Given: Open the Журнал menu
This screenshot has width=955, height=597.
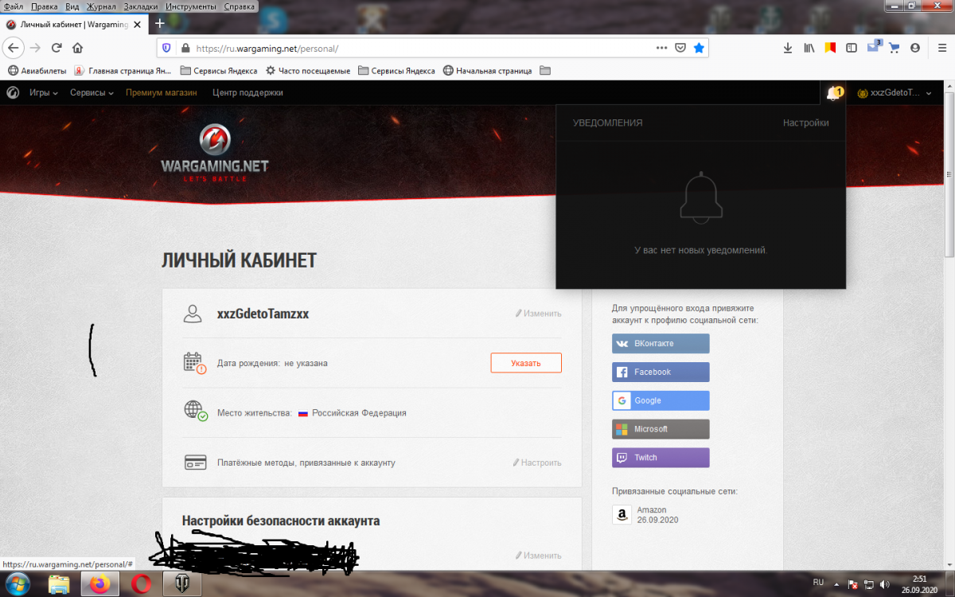Looking at the screenshot, I should tap(102, 6).
